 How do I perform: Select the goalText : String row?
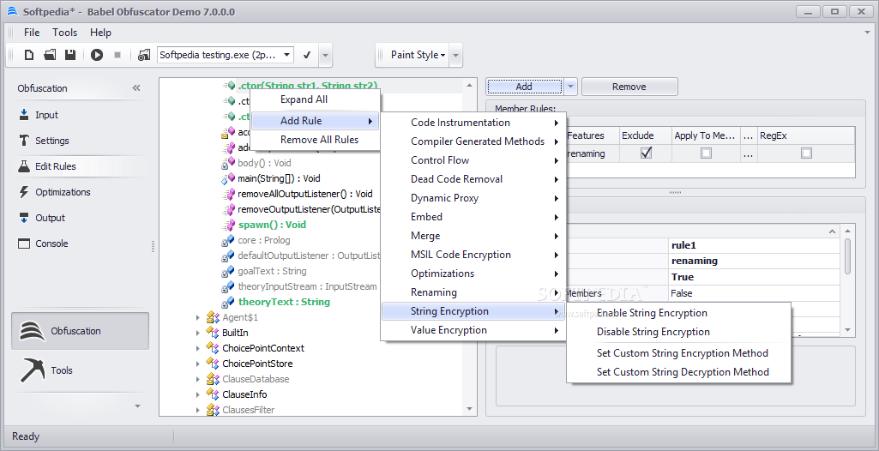coord(272,271)
